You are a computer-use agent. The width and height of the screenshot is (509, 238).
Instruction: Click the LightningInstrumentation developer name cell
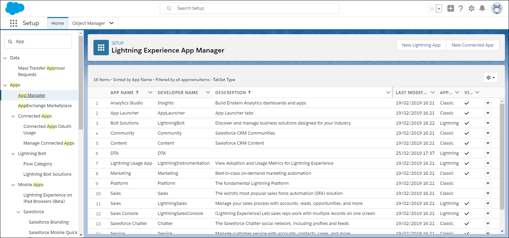tap(184, 163)
